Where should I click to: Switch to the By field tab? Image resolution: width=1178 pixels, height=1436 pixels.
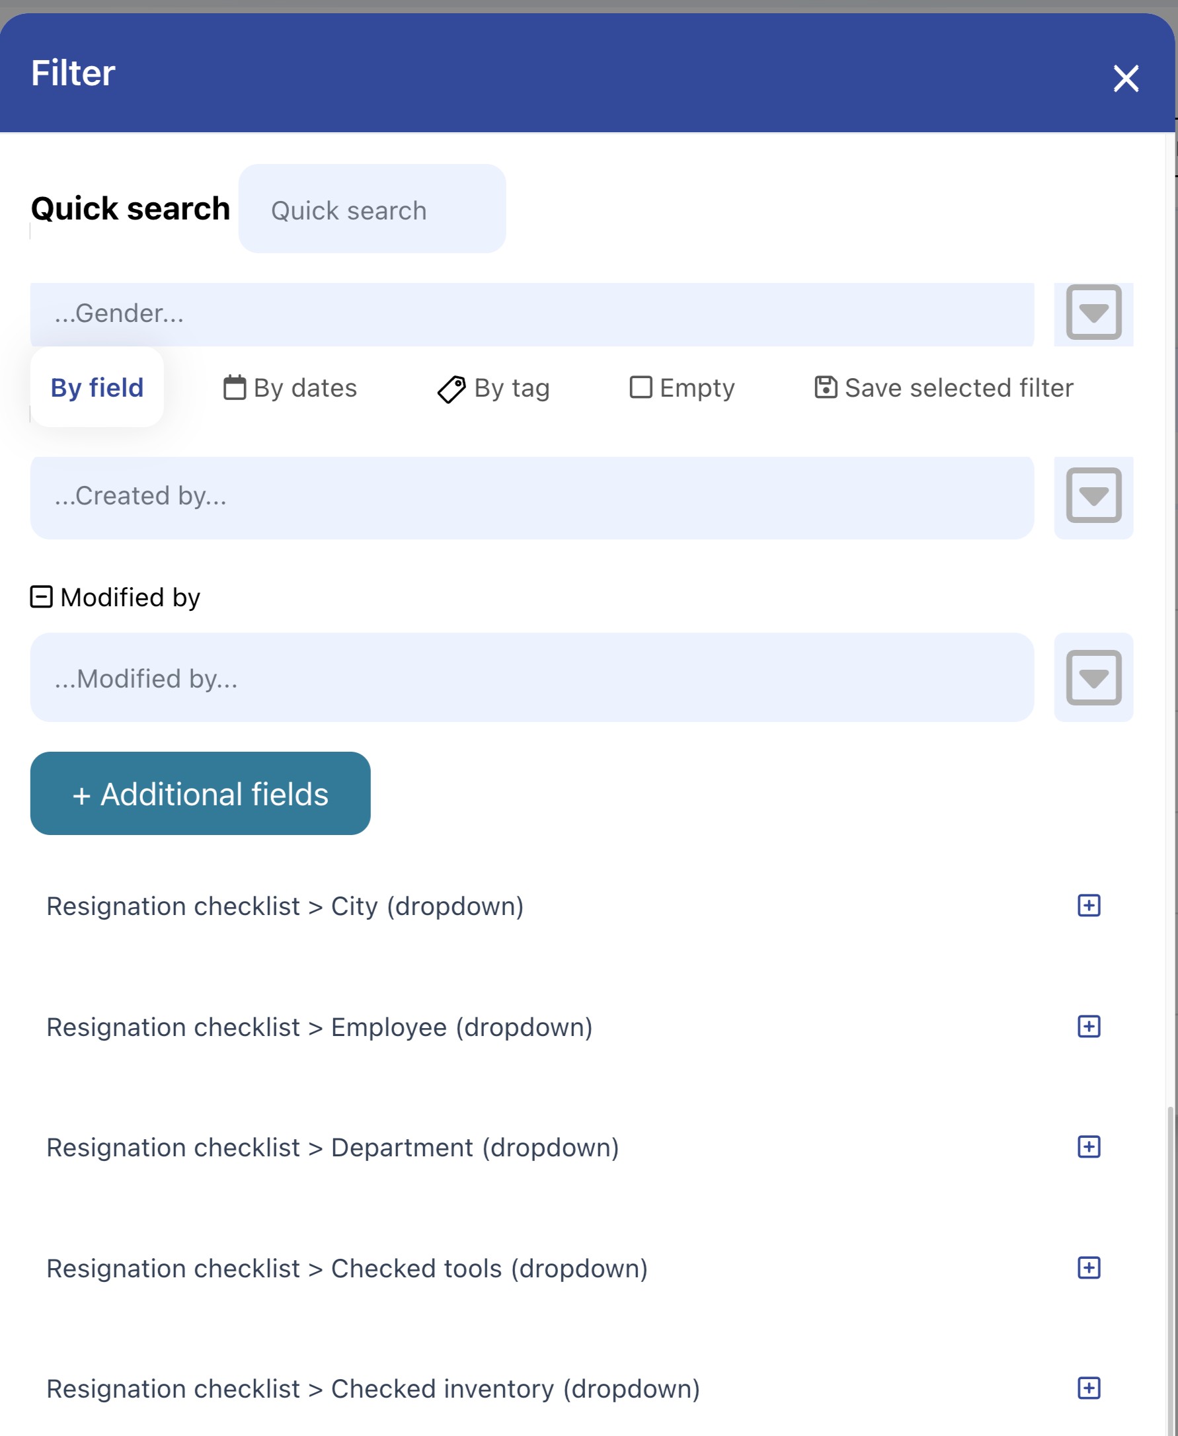[x=97, y=387]
